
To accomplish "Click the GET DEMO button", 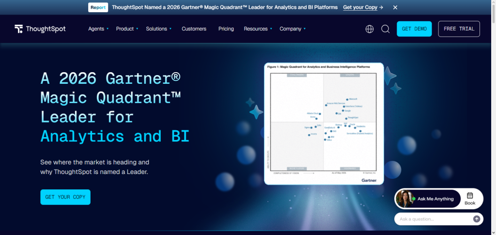I will tap(414, 29).
